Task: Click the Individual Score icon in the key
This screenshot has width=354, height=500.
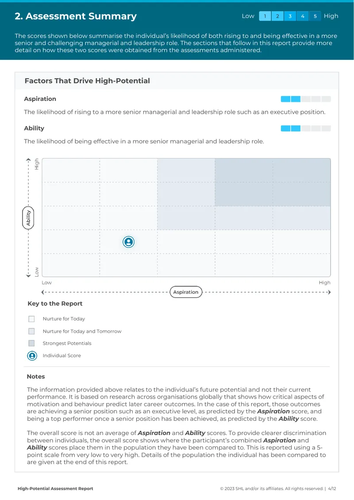Action: [x=32, y=356]
